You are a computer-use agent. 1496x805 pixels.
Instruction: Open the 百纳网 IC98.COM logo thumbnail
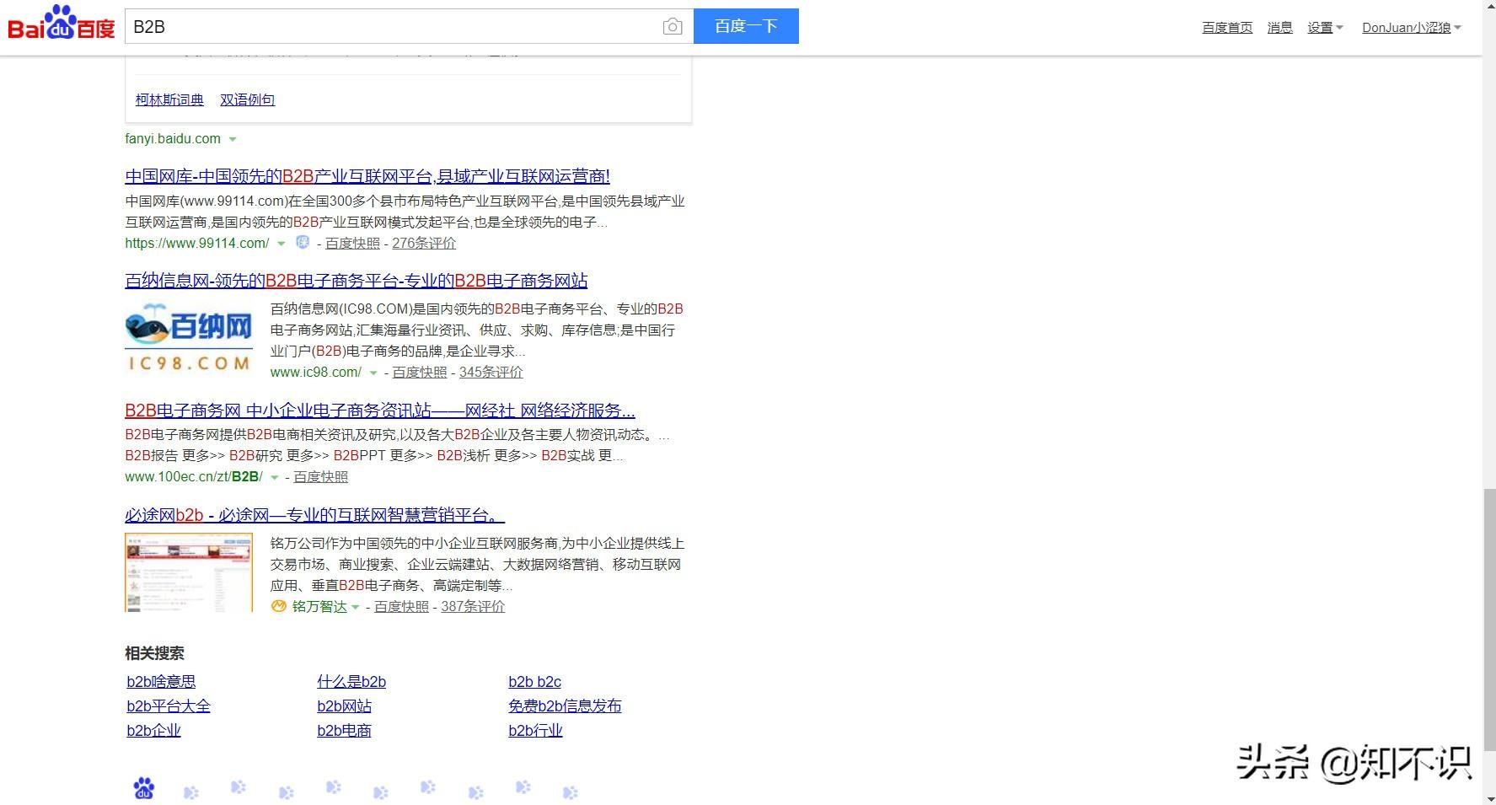pyautogui.click(x=189, y=337)
